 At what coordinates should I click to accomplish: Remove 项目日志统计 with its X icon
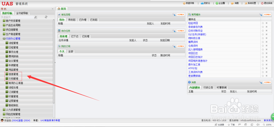[267, 57]
